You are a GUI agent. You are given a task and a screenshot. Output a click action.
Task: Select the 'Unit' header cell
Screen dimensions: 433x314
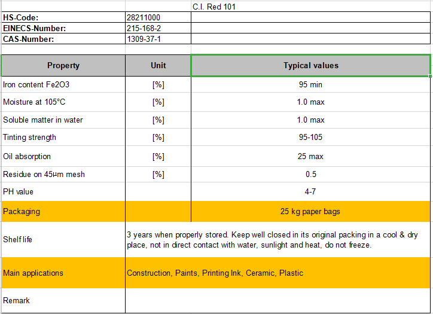[158, 66]
